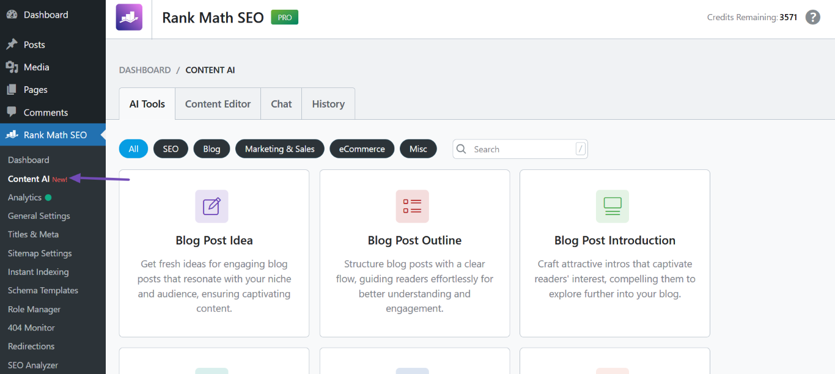Open 404 Monitor submenu link
This screenshot has width=835, height=374.
tap(31, 328)
